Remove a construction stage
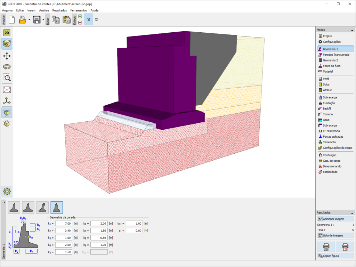356x267 pixels. [80, 23]
